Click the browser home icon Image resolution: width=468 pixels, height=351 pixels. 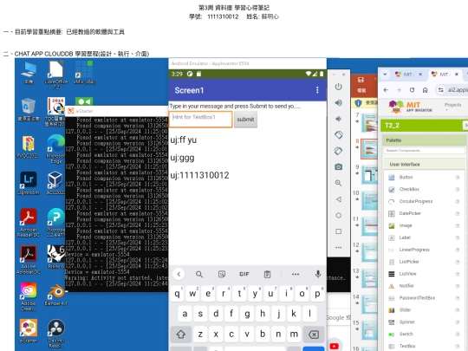[x=425, y=90]
